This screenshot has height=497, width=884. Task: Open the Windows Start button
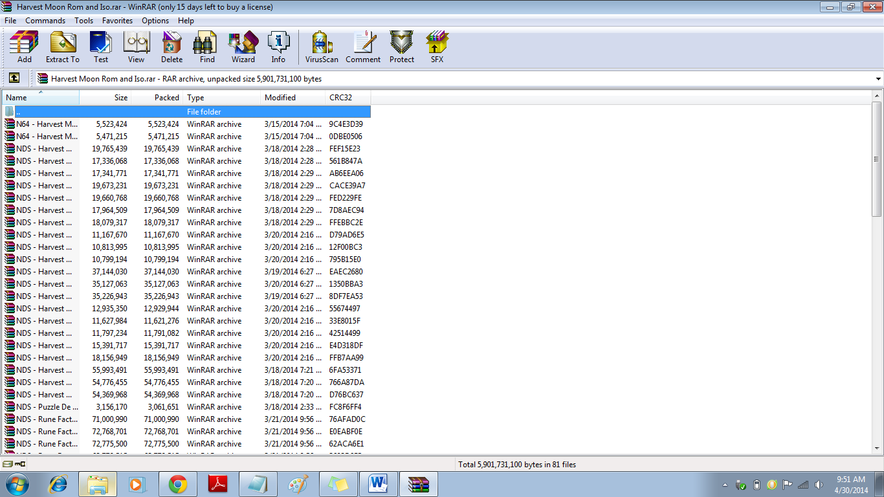point(17,484)
